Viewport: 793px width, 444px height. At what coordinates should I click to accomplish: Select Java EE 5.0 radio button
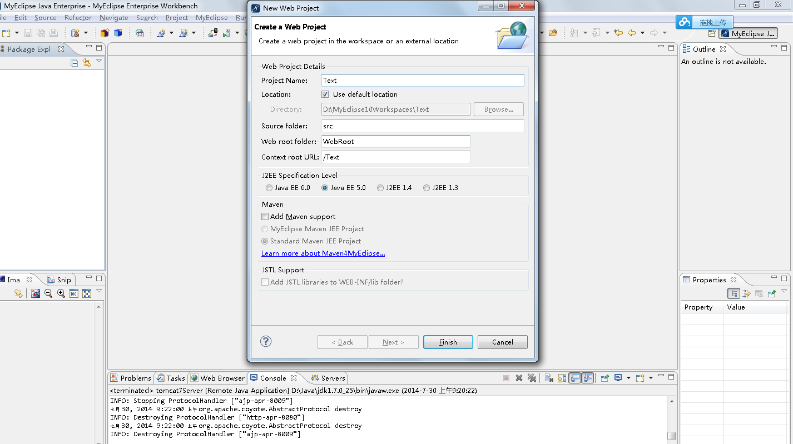click(x=325, y=188)
